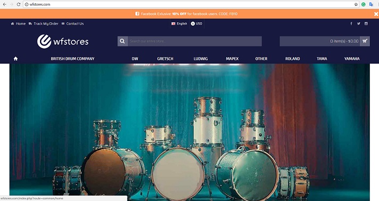Open the Google Translate extension icon
The height and width of the screenshot is (201, 379).
(371, 4)
